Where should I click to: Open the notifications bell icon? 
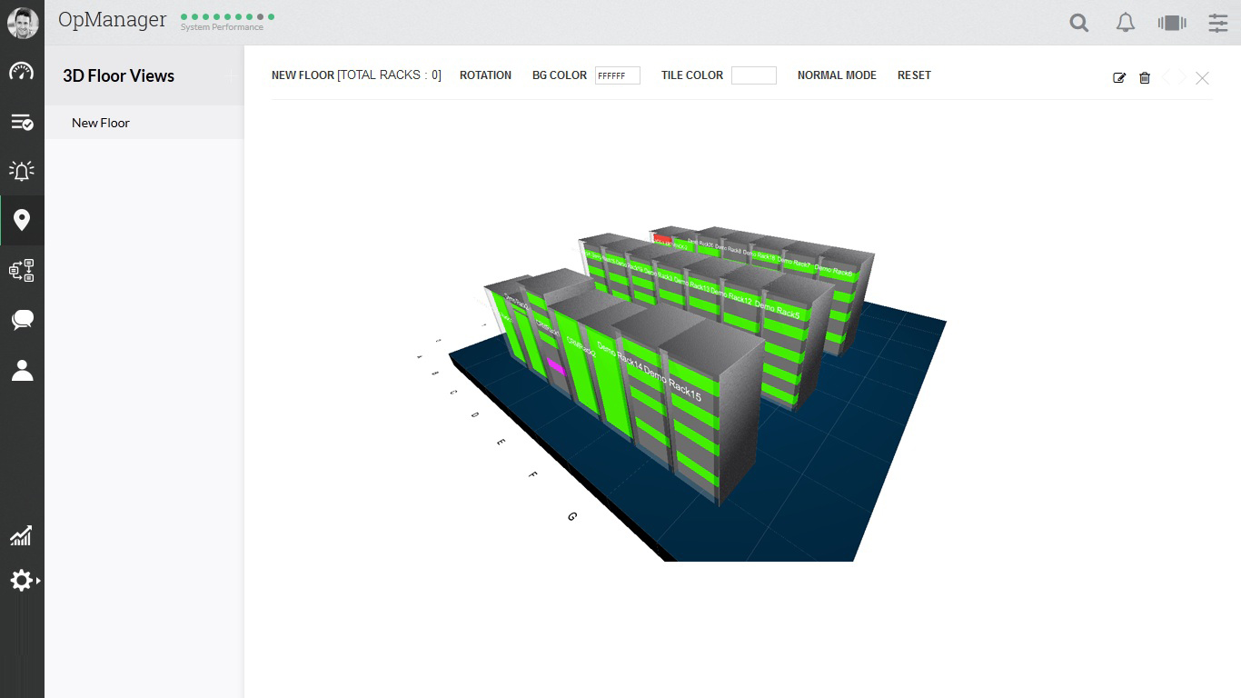click(1126, 23)
